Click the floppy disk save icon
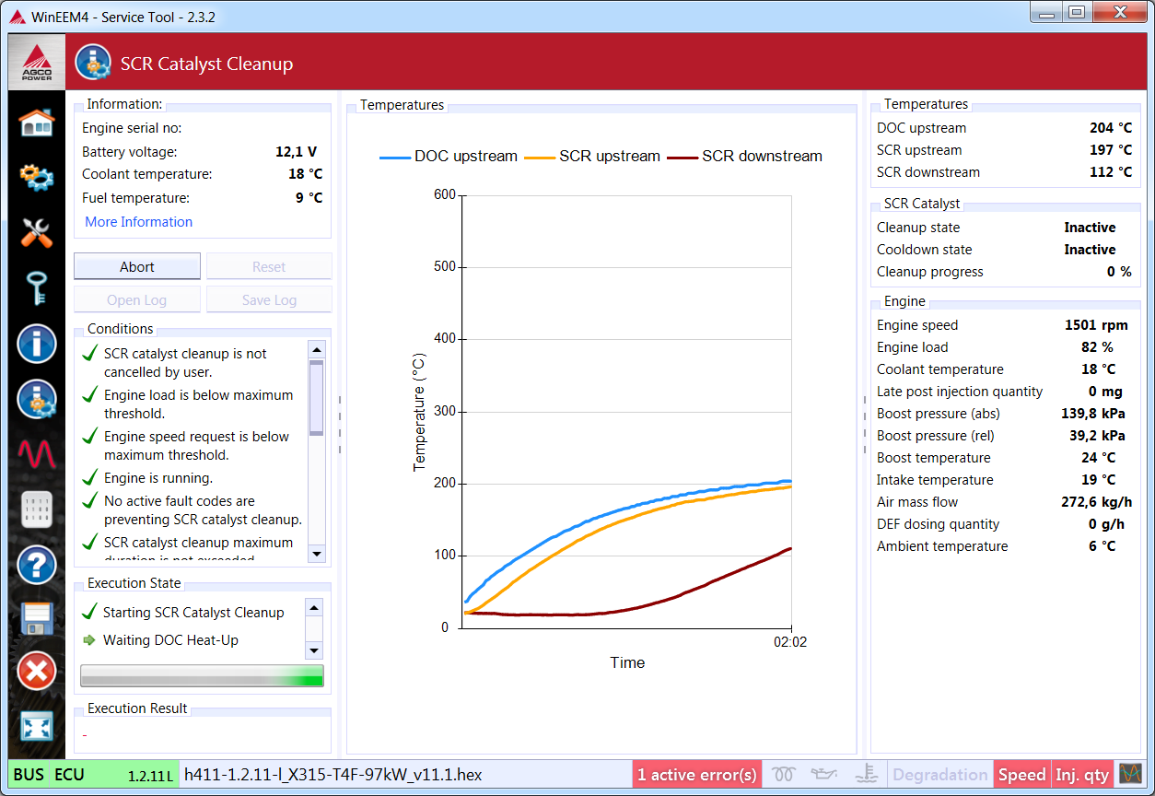1155x796 pixels. click(x=37, y=618)
